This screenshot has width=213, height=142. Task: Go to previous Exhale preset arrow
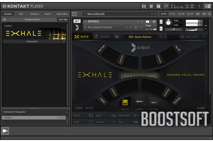[162, 37]
